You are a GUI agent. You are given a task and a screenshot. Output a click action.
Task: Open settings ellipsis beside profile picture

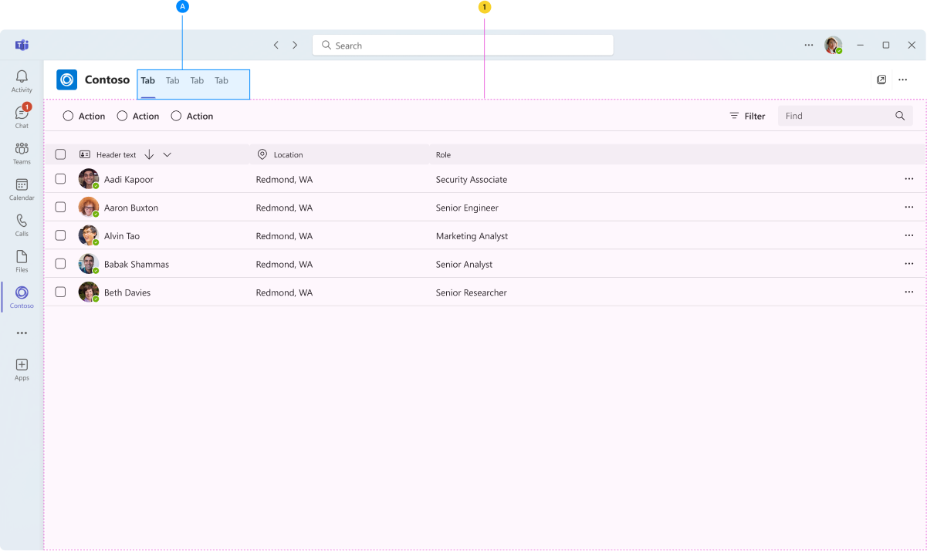tap(809, 45)
